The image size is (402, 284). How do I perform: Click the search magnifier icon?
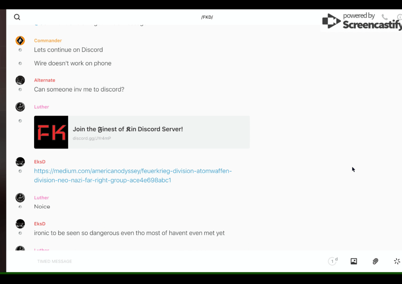coord(17,17)
